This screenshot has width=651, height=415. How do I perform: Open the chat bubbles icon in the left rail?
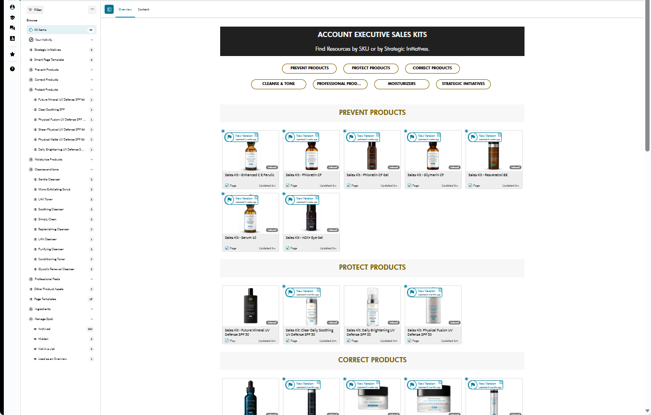click(x=12, y=28)
